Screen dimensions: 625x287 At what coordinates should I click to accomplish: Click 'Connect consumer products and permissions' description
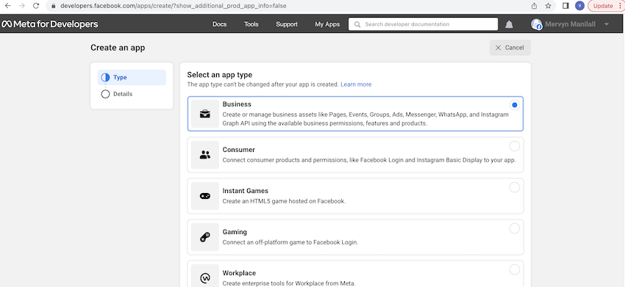(x=369, y=160)
